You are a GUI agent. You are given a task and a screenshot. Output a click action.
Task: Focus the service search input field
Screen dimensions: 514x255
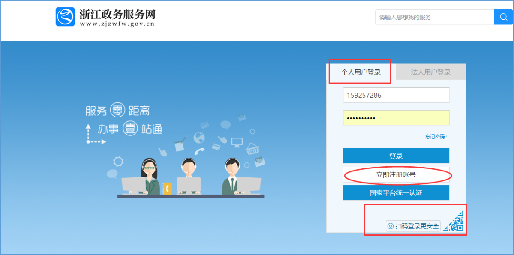coord(434,17)
